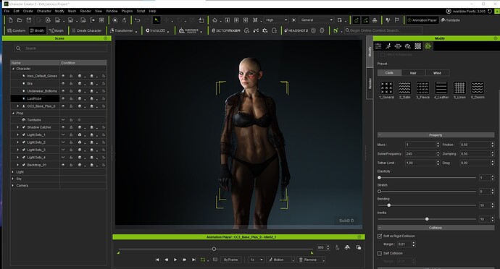Open the InstaLOD tool
The image size is (500, 269).
pyautogui.click(x=156, y=30)
